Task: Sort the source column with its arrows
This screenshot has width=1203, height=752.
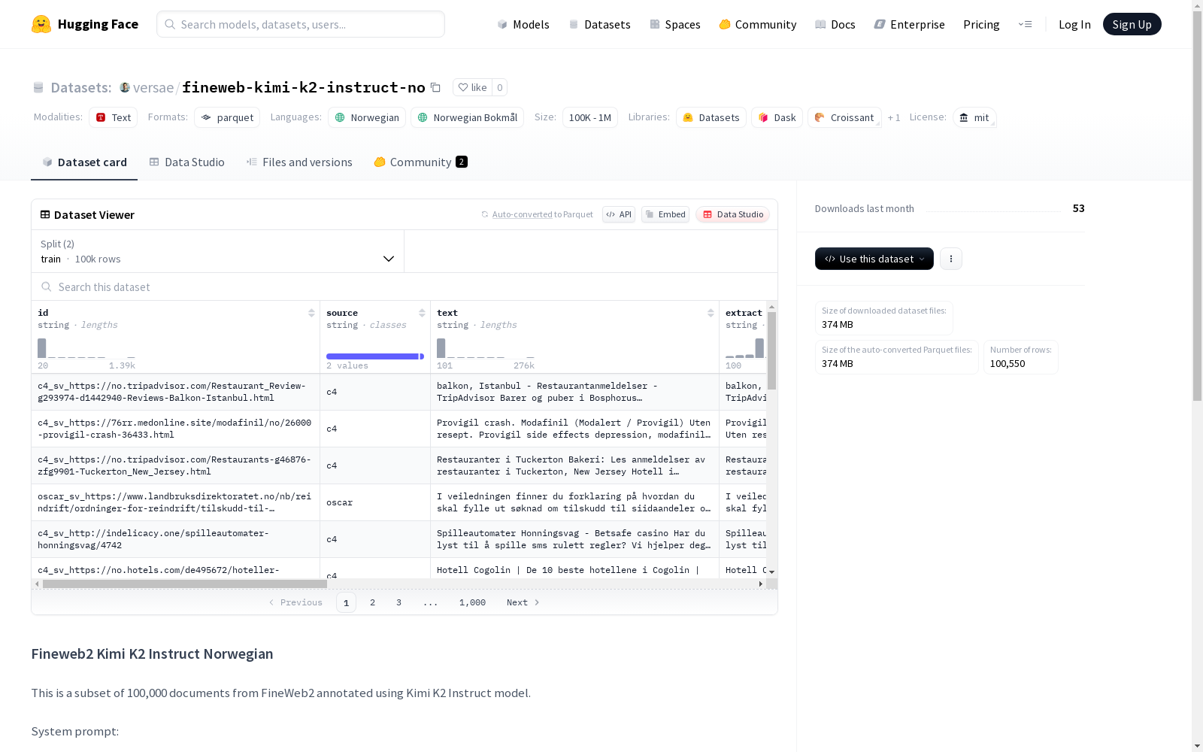Action: 422,313
